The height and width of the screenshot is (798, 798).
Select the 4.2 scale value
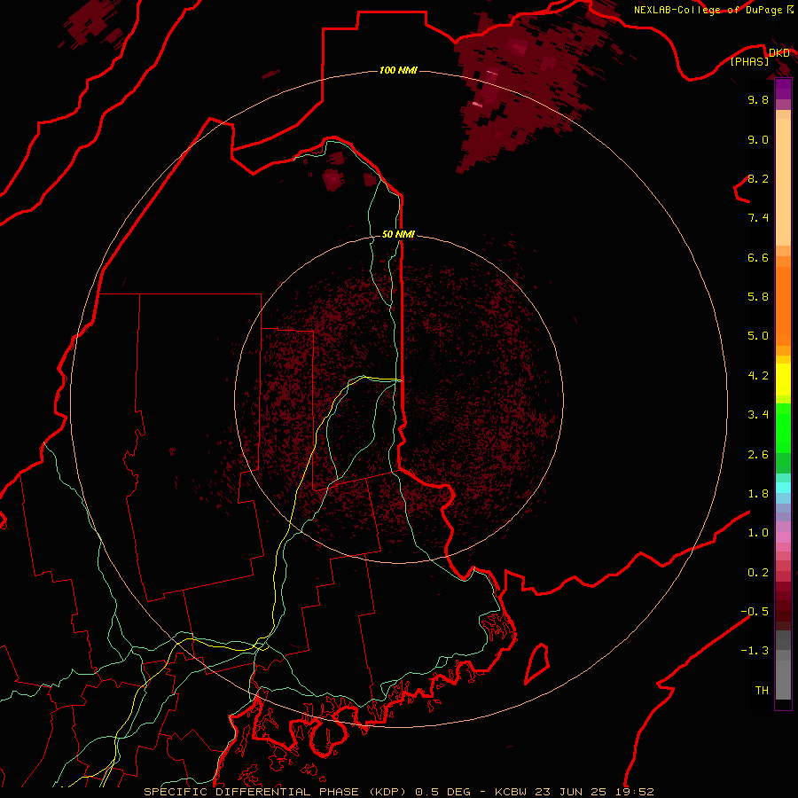point(758,376)
